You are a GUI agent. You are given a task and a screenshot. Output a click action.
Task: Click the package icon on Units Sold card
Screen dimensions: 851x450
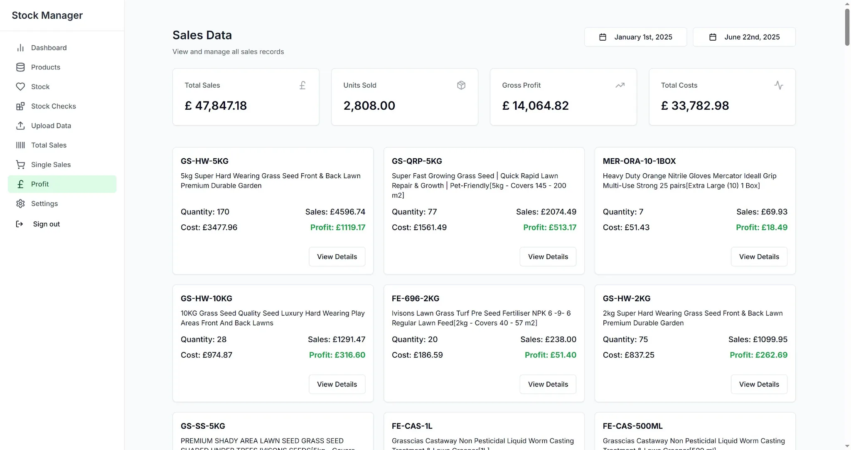[x=461, y=86]
